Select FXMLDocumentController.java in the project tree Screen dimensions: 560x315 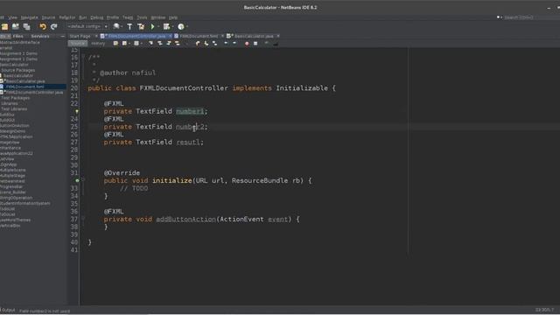pyautogui.click(x=34, y=93)
